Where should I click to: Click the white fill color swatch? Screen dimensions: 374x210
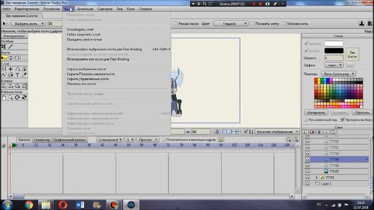pos(334,44)
